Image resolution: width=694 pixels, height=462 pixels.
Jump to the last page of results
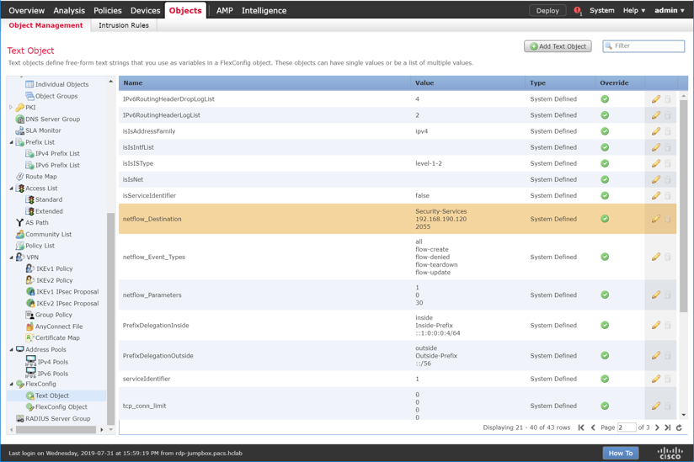coord(668,427)
